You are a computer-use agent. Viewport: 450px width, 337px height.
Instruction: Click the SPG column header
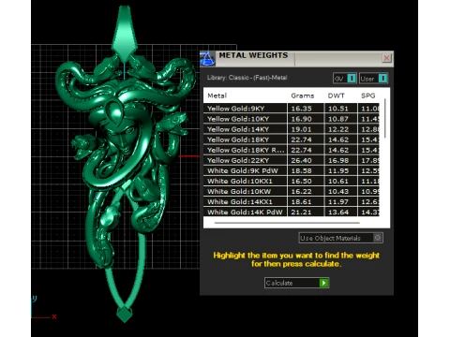[x=368, y=95]
